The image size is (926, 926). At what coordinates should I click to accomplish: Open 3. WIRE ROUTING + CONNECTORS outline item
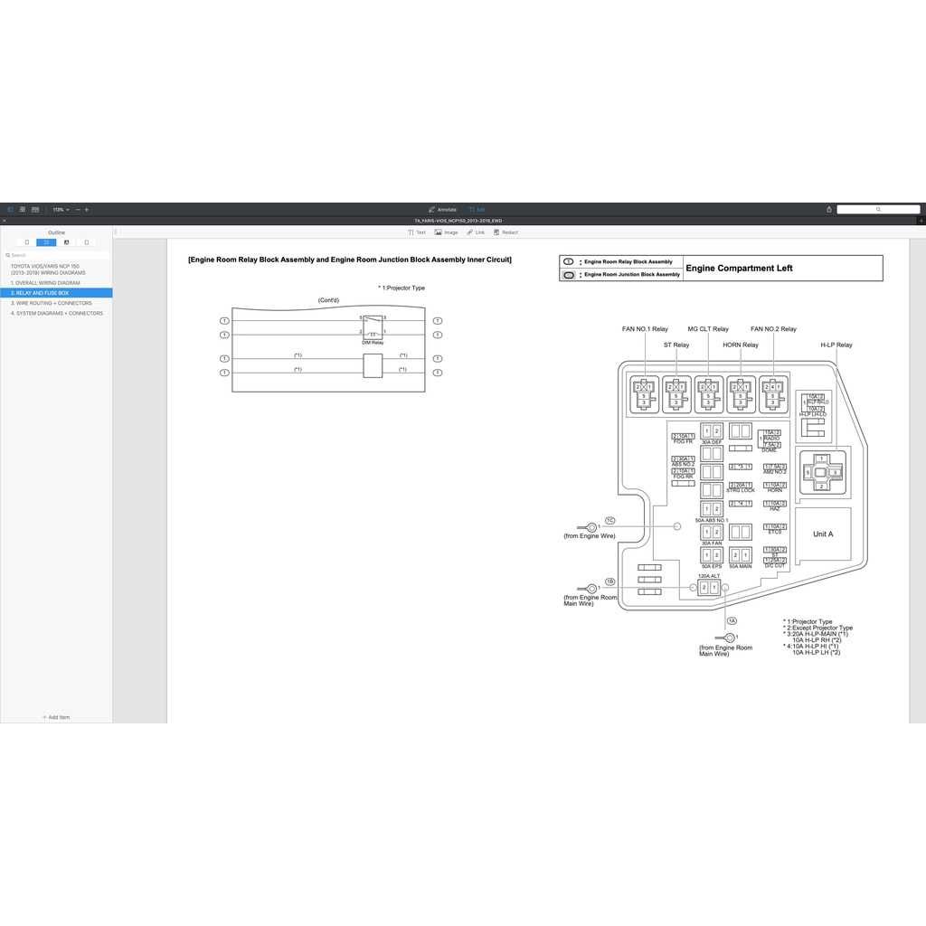52,303
